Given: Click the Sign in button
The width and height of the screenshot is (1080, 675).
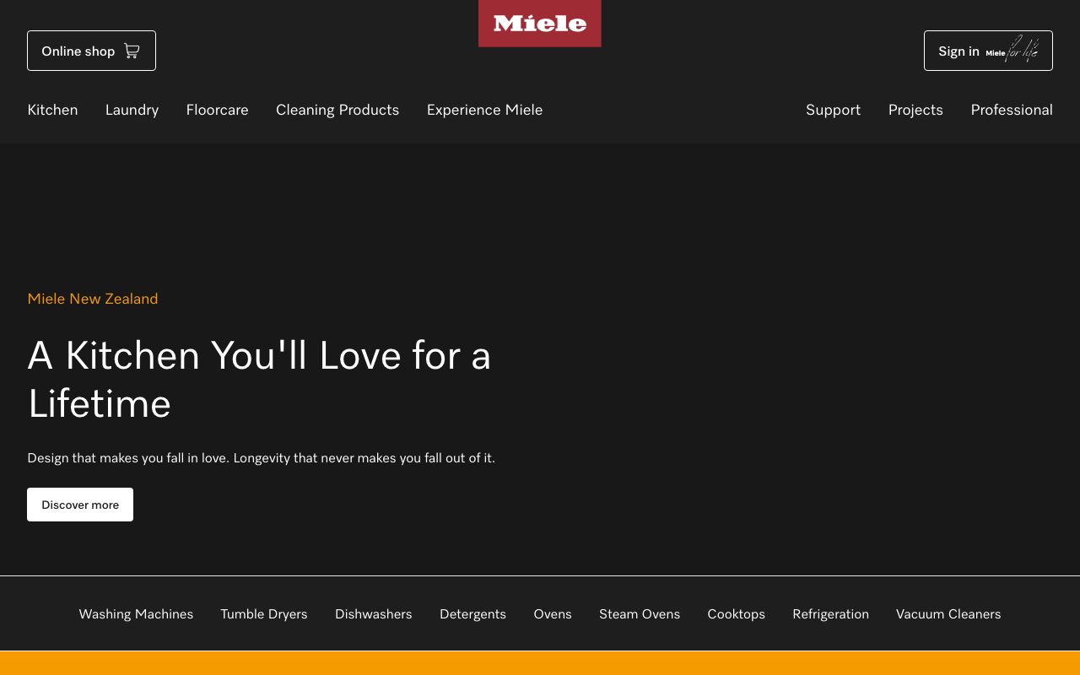Looking at the screenshot, I should 988,51.
